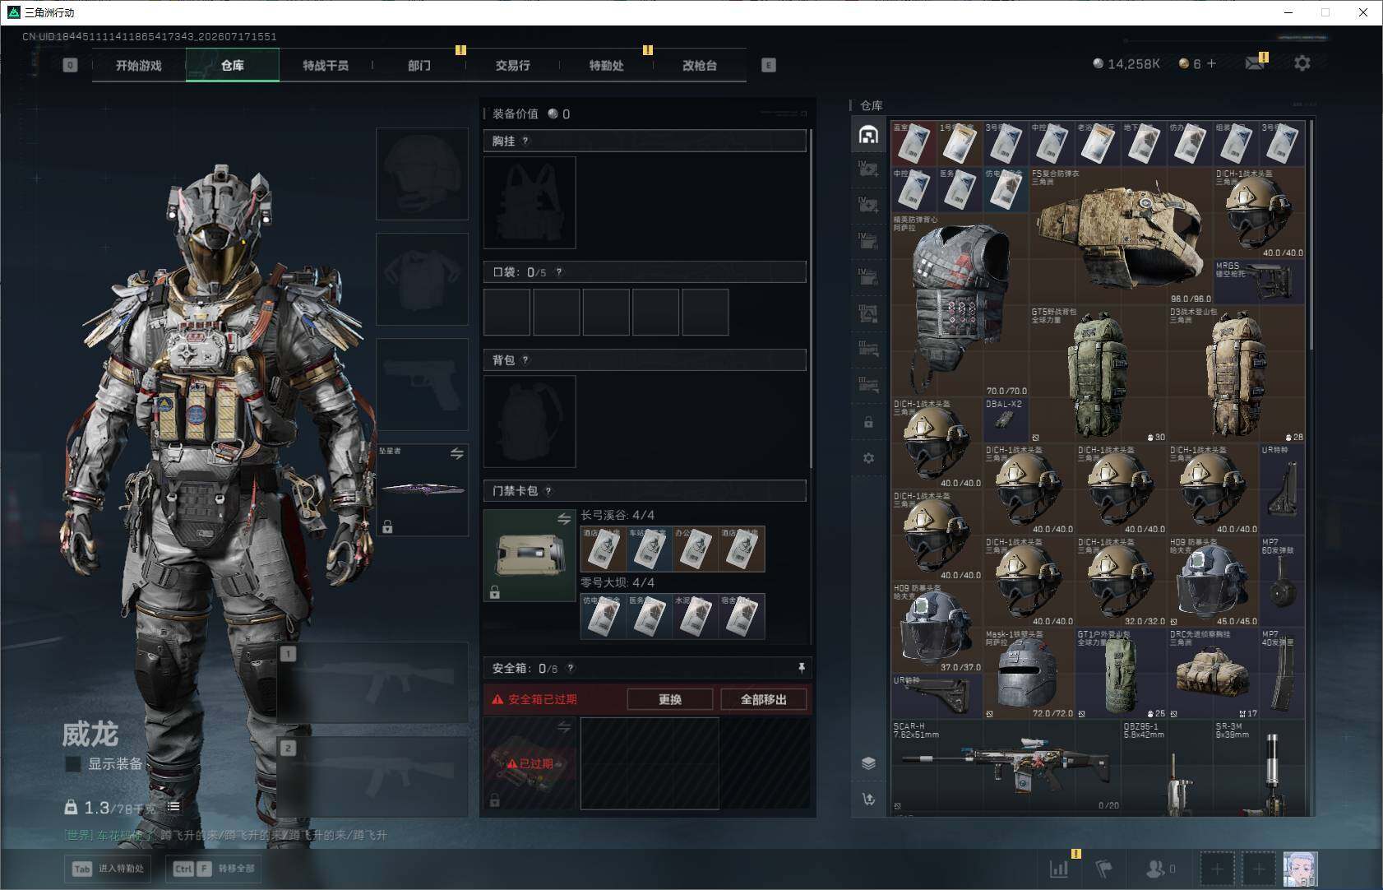Select the Mask-1铁壁头盔 helmet
Image resolution: width=1383 pixels, height=890 pixels.
pyautogui.click(x=1029, y=674)
